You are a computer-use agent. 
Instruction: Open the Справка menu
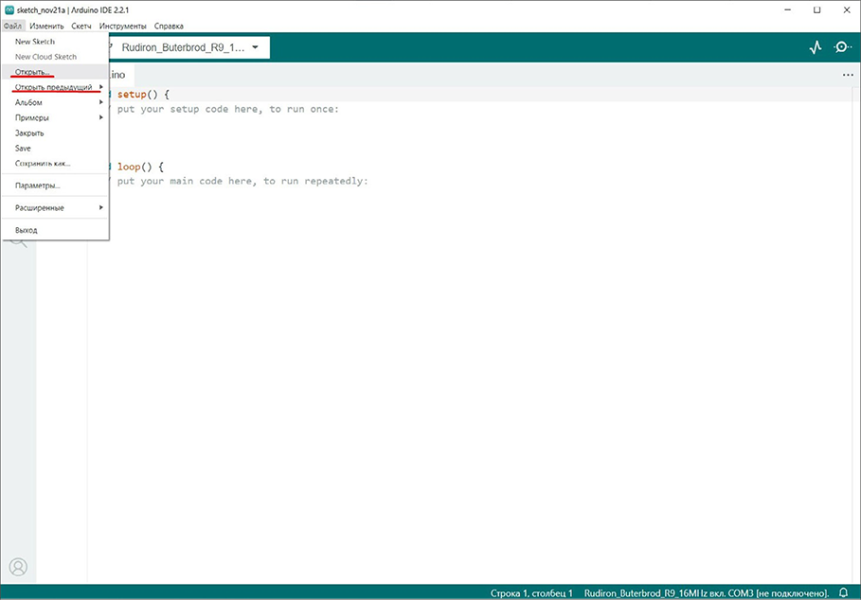(x=169, y=26)
